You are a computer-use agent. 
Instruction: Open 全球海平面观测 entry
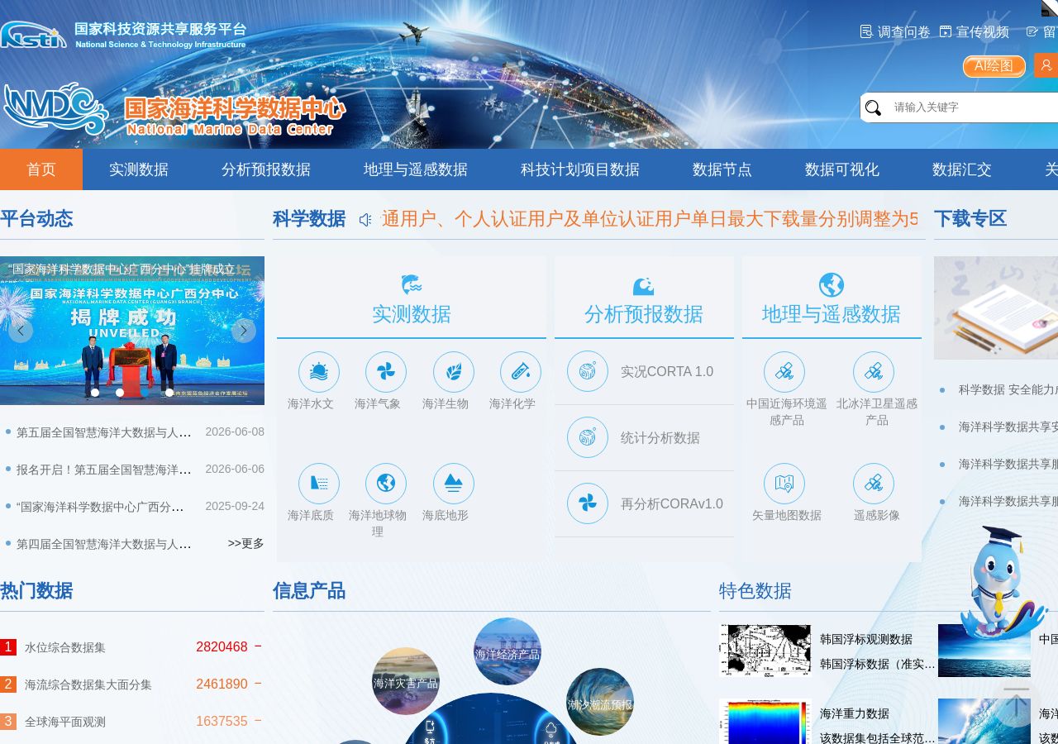click(65, 722)
